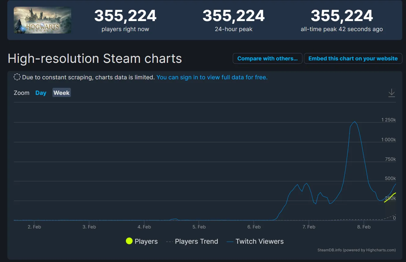Click the 7. Feb axis label
The image size is (406, 262).
pos(309,227)
